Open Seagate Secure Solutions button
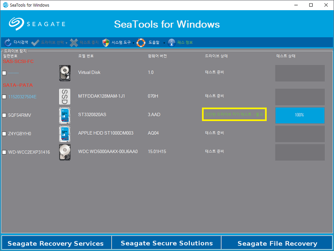334x251 pixels. (x=167, y=243)
